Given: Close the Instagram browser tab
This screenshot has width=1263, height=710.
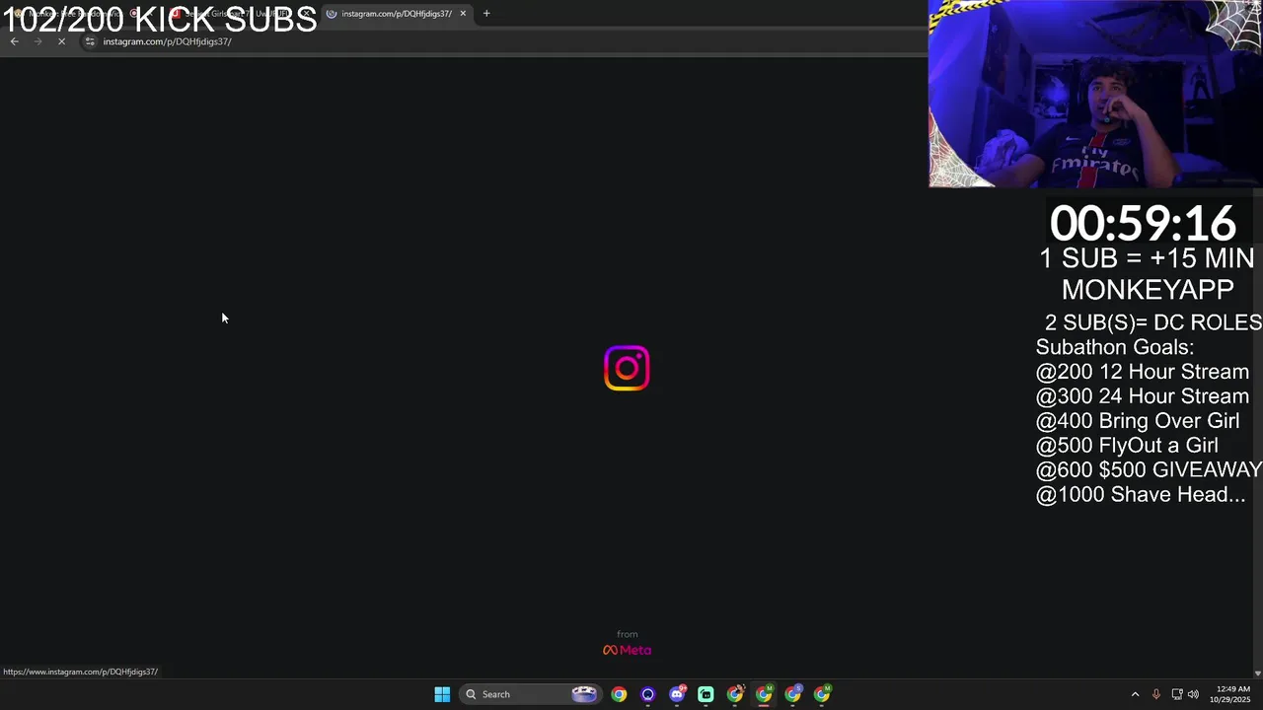Looking at the screenshot, I should pyautogui.click(x=463, y=14).
